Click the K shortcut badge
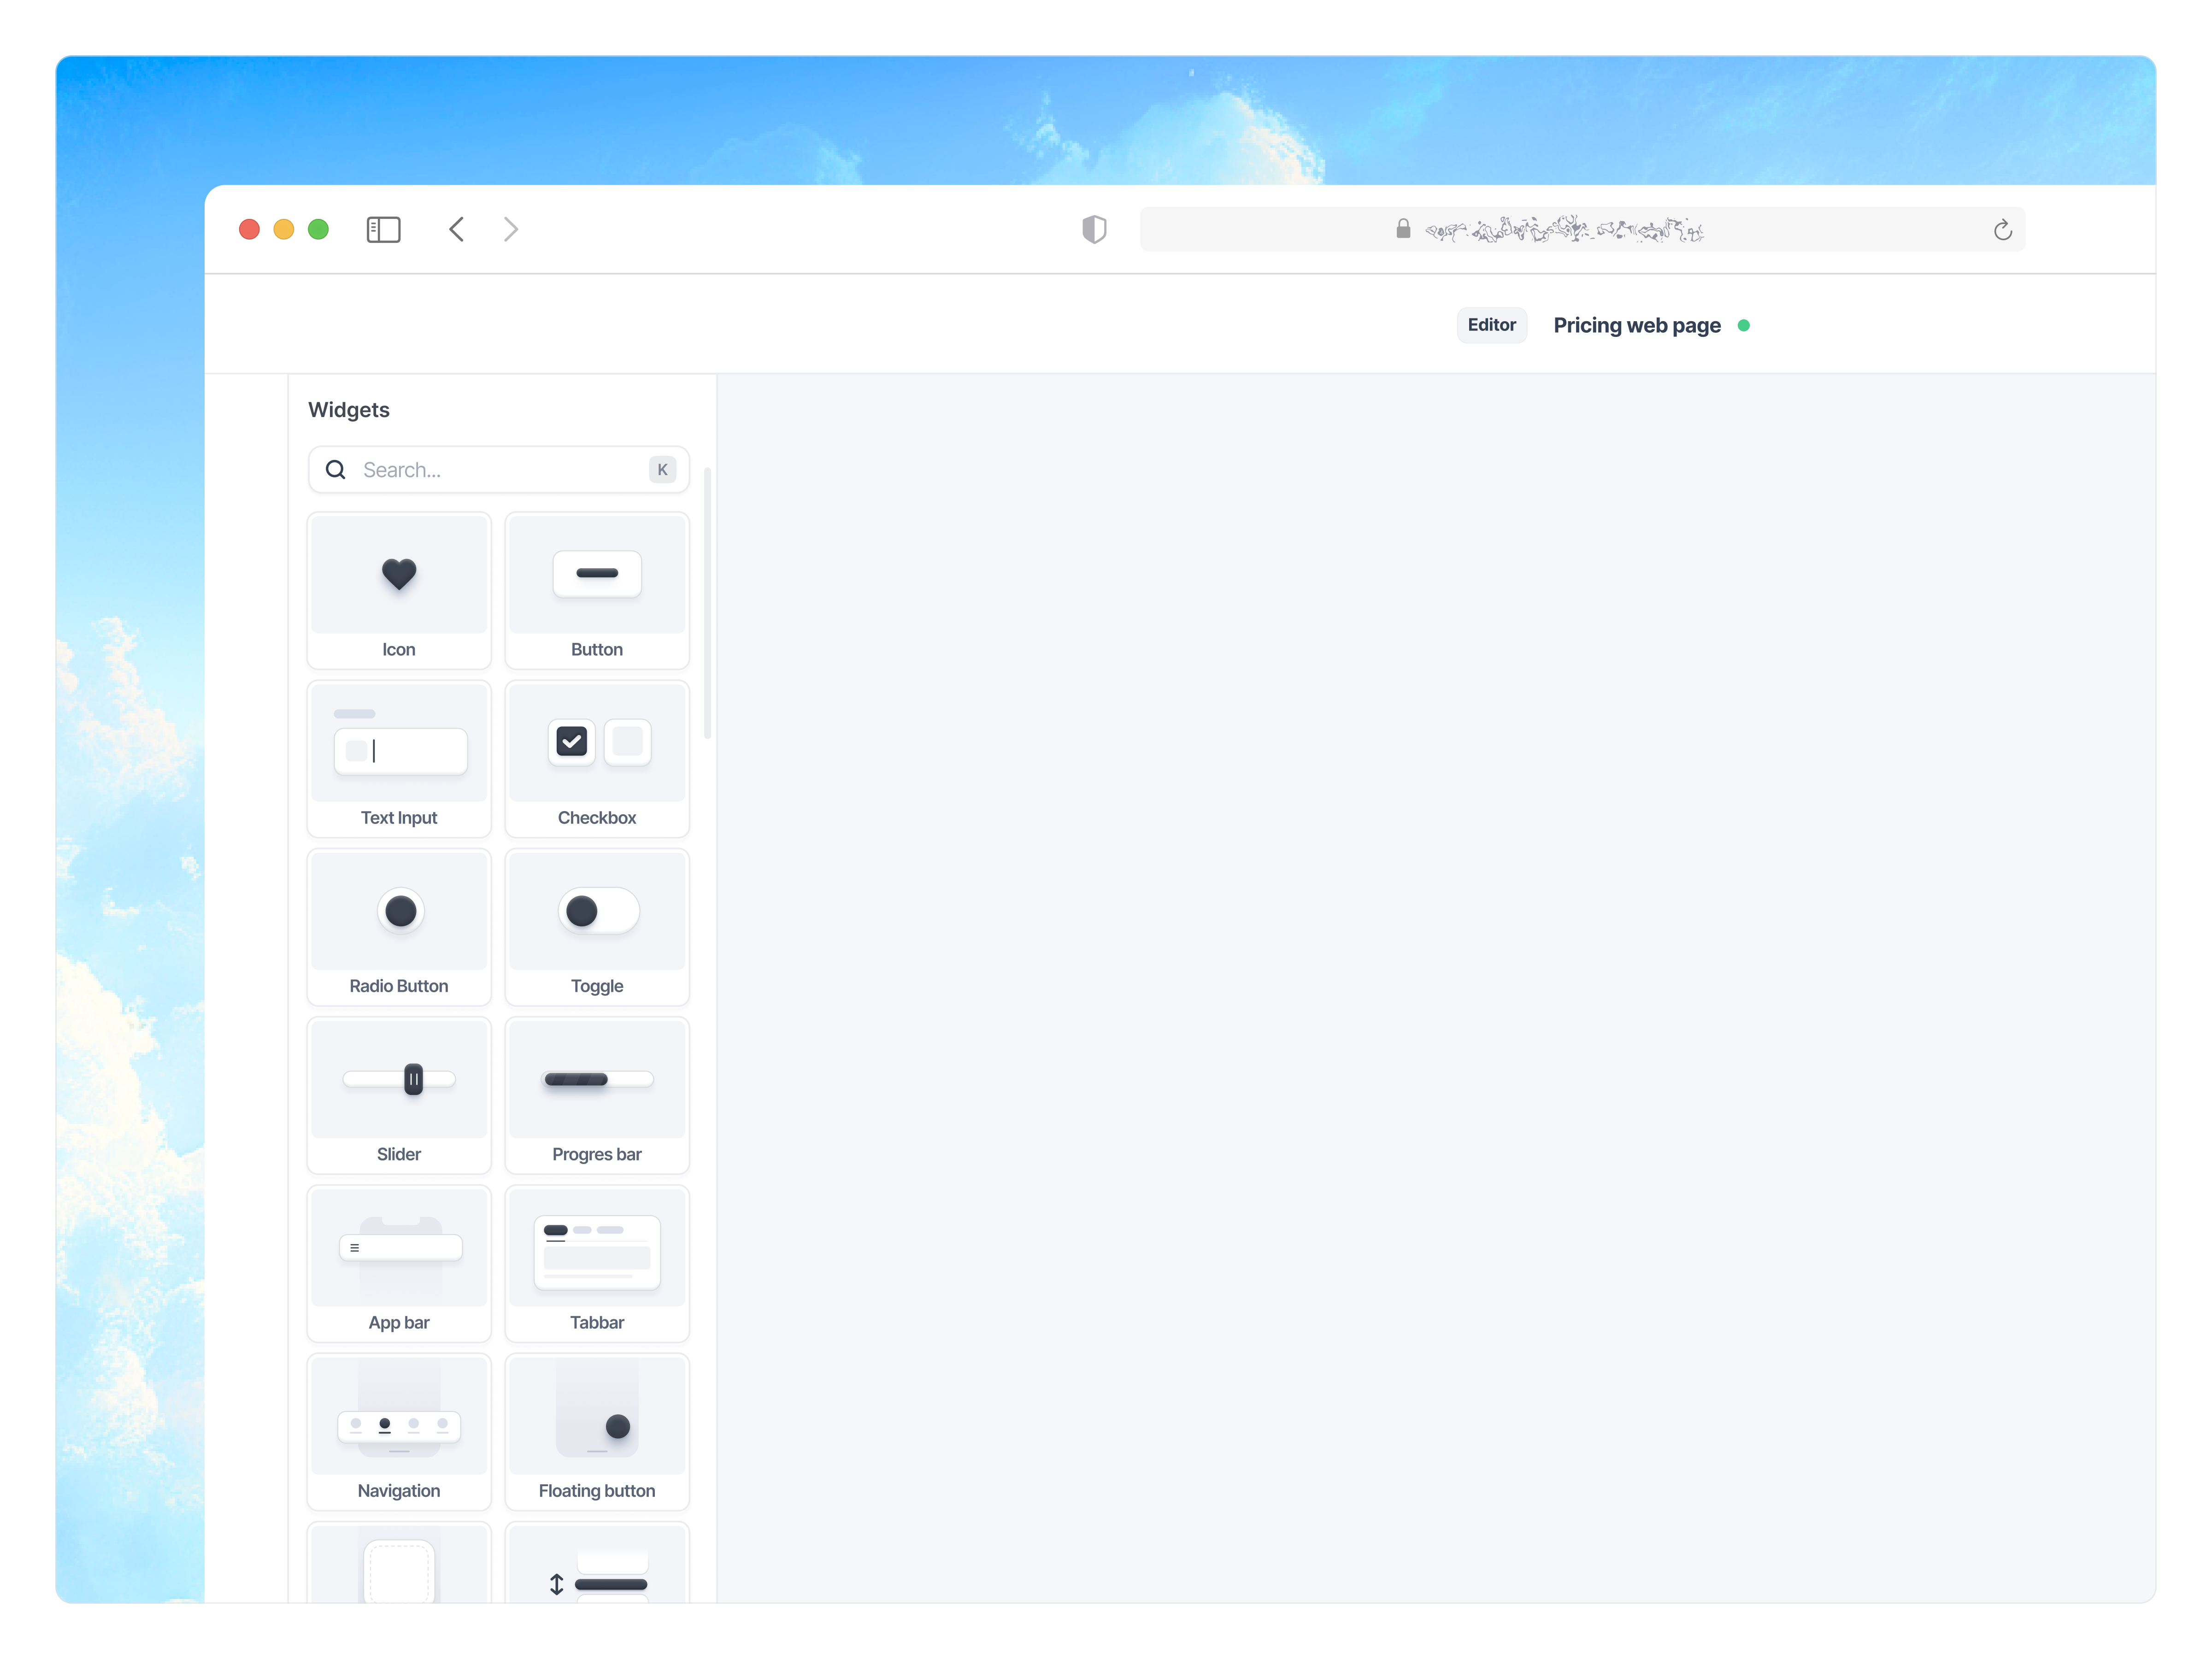2212x1659 pixels. point(662,469)
